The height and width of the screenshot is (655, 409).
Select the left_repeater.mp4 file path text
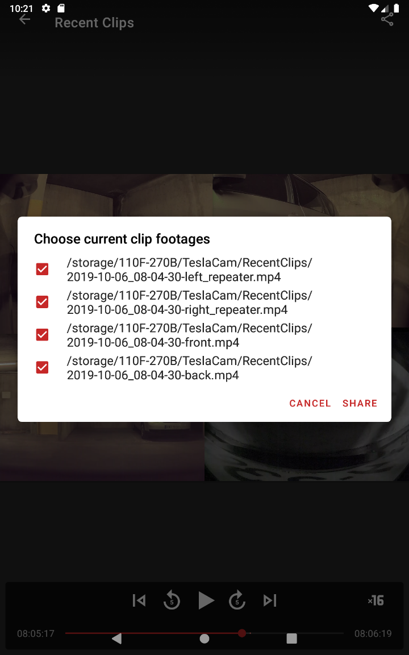coord(190,270)
